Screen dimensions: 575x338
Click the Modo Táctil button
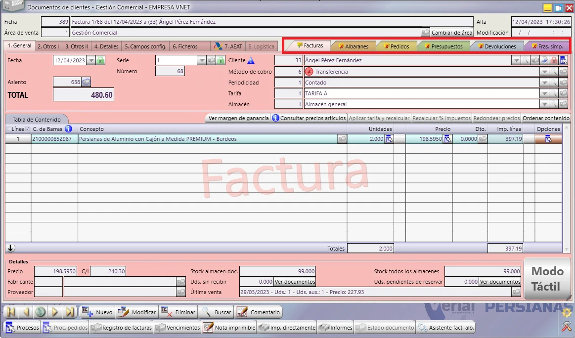(x=547, y=279)
